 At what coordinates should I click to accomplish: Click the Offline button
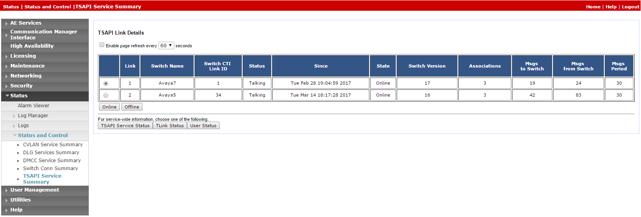click(x=132, y=107)
